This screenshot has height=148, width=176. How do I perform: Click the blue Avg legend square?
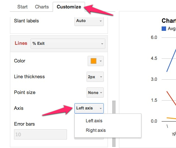pos(164,29)
